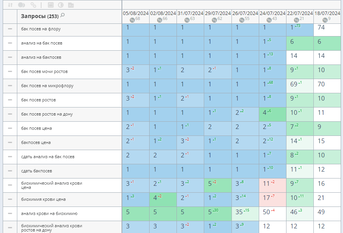The height and width of the screenshot is (233, 343).
Task: Click pink cell 17 in 'биохимия крови цена' row
Action: pyautogui.click(x=273, y=200)
